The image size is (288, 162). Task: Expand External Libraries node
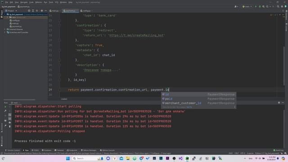(5, 29)
